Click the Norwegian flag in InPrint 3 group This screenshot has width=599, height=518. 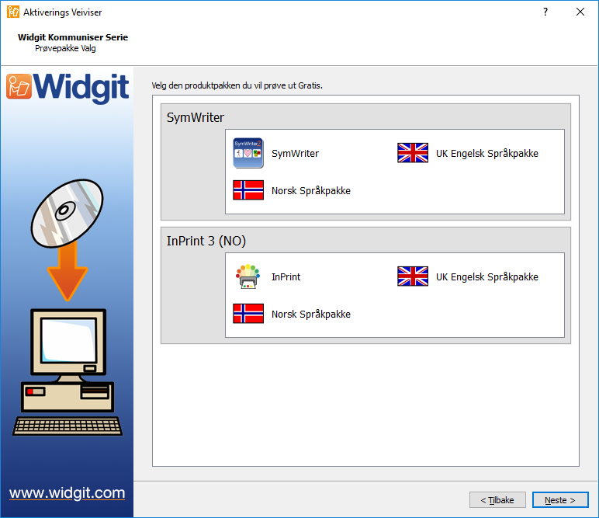pyautogui.click(x=248, y=314)
